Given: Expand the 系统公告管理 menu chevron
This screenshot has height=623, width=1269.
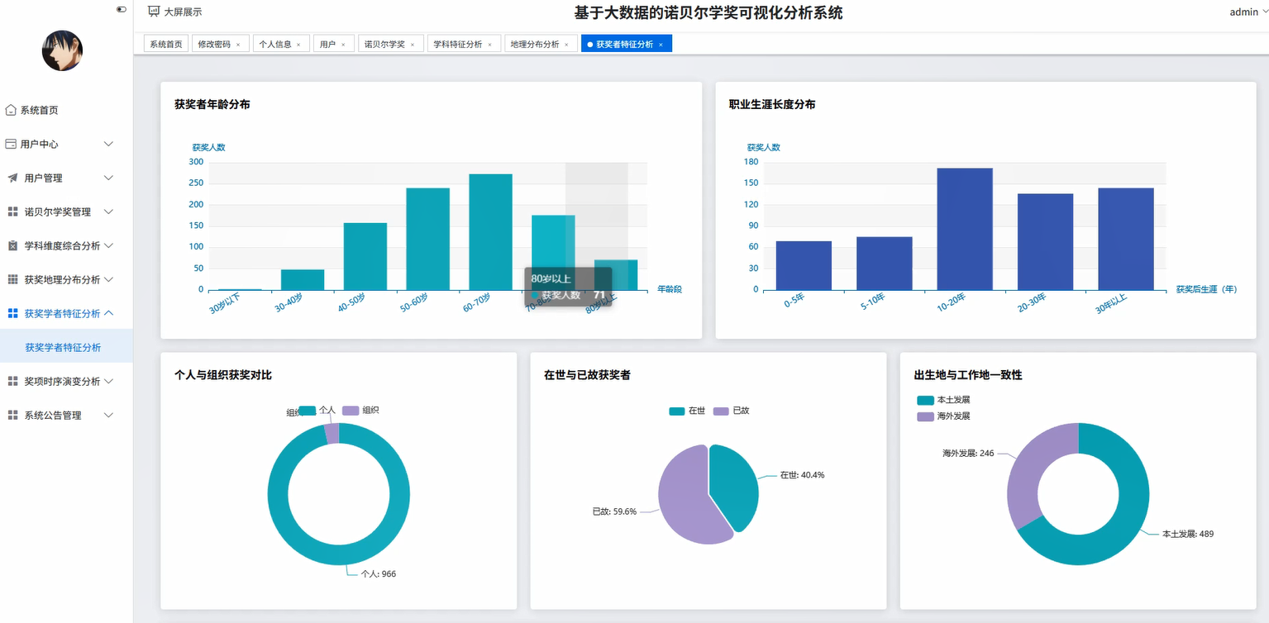Looking at the screenshot, I should [108, 415].
